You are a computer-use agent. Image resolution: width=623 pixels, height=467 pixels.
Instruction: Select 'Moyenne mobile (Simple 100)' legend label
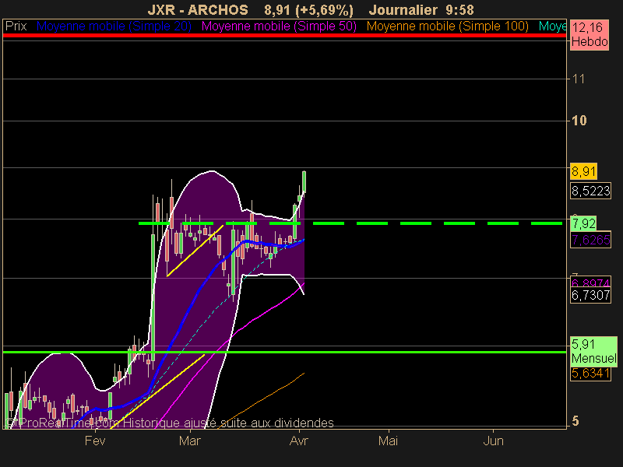coord(447,26)
